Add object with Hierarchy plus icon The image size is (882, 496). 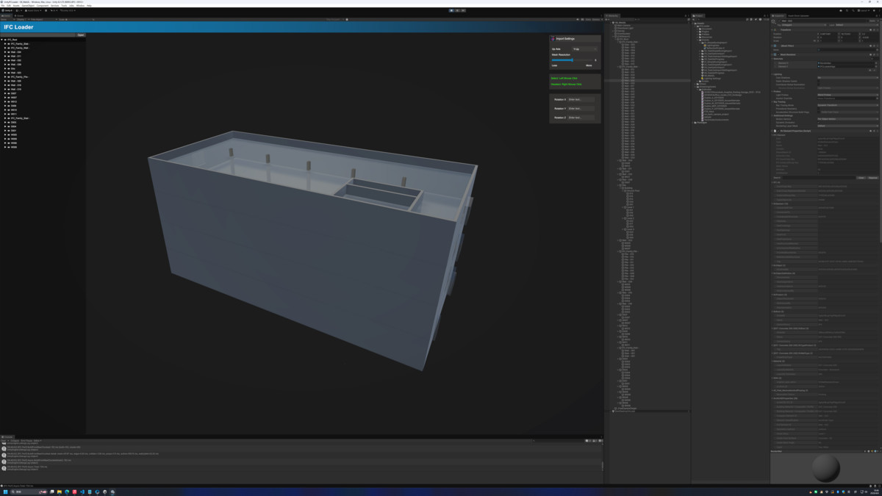coord(606,19)
